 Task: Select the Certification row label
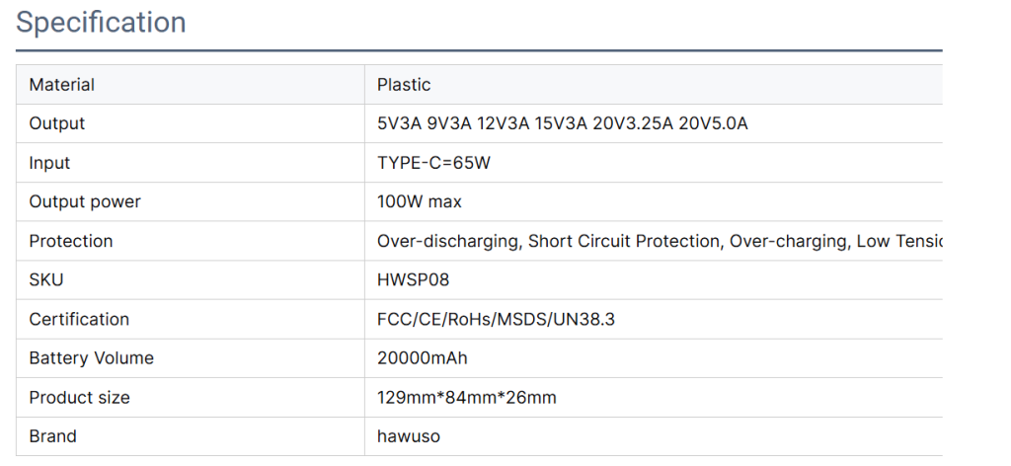[x=79, y=319]
